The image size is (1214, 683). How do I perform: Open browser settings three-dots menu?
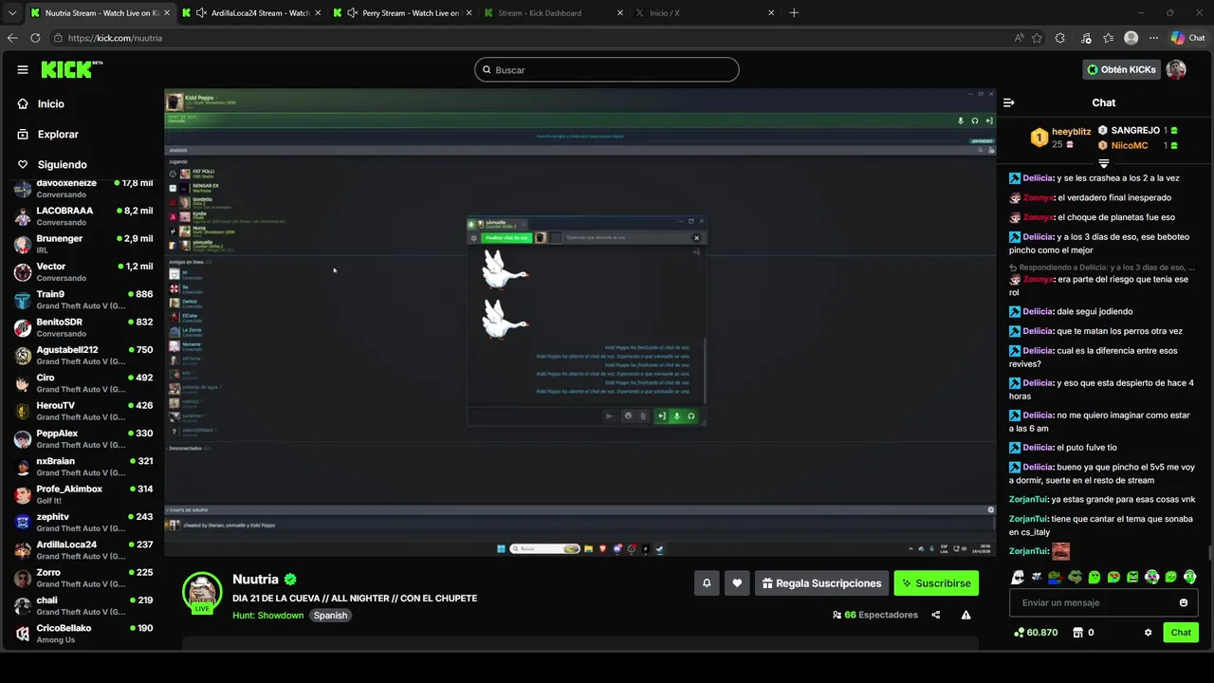point(1154,38)
